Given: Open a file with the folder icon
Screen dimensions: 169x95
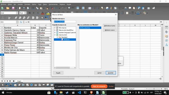Looking at the screenshot, I should pos(8,8).
